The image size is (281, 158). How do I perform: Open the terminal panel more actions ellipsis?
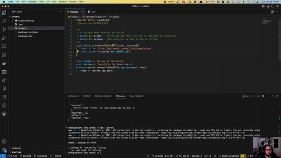(268, 96)
